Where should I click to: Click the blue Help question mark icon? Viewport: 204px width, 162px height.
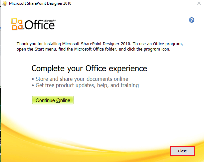(x=192, y=20)
